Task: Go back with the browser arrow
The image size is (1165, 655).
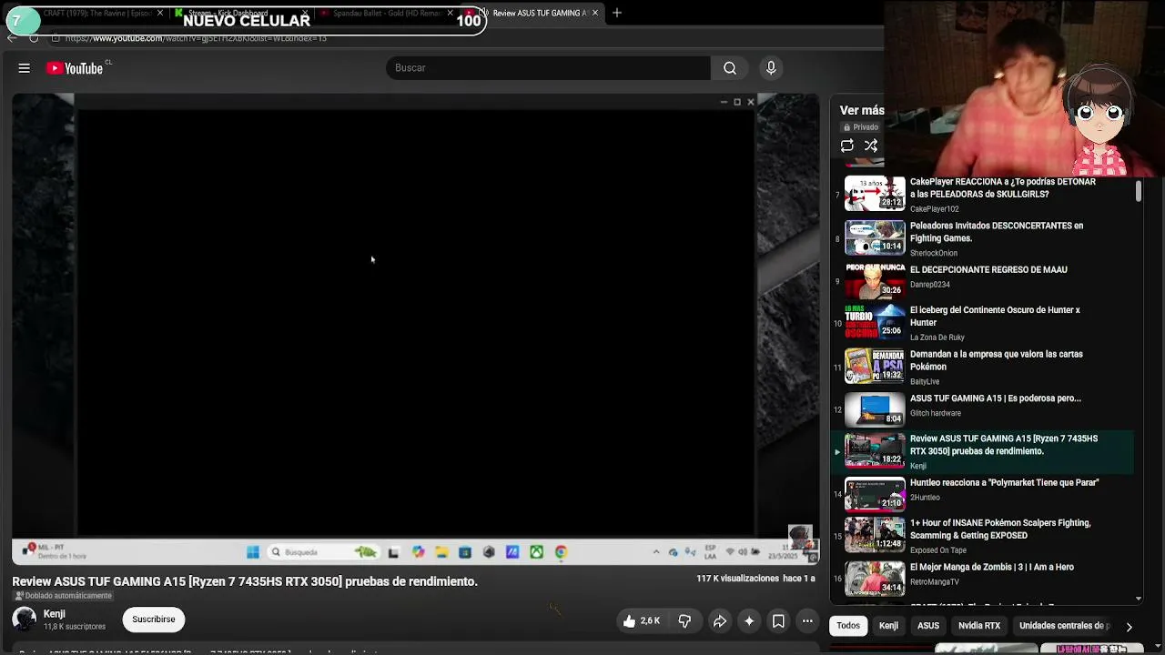Action: point(11,38)
